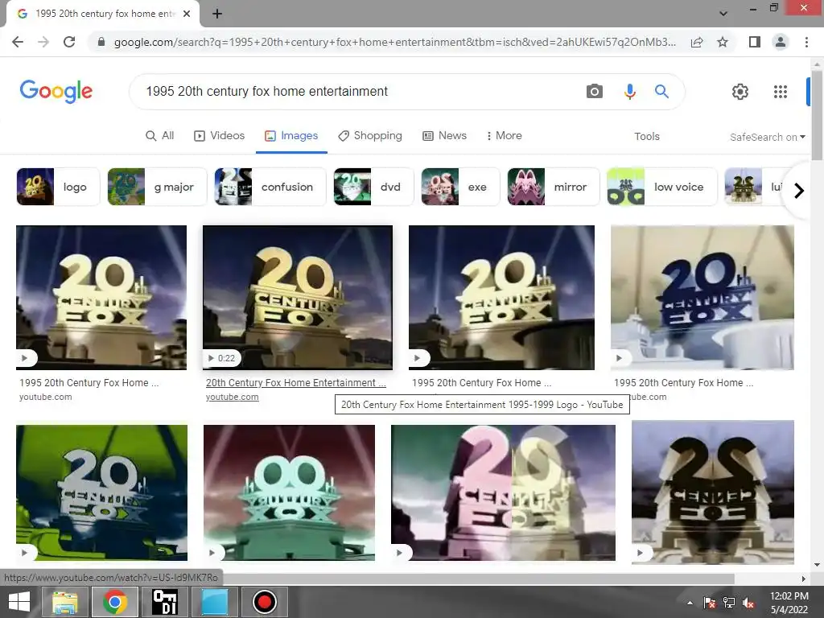Bookmark this page with star icon
The width and height of the screenshot is (824, 618).
click(x=723, y=42)
